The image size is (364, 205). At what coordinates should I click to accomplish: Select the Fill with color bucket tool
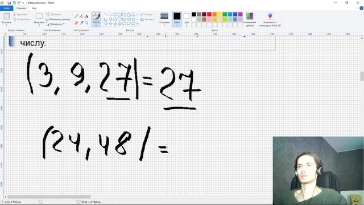[81, 17]
